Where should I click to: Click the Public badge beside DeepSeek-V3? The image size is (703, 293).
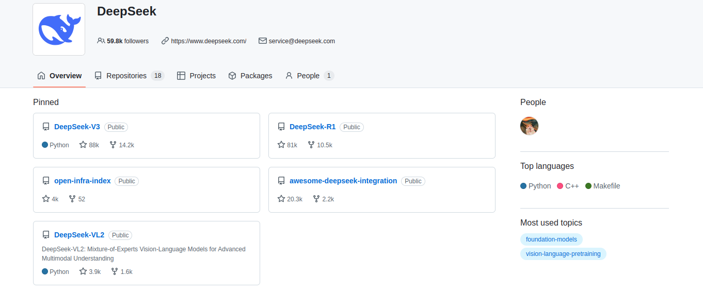coord(116,127)
